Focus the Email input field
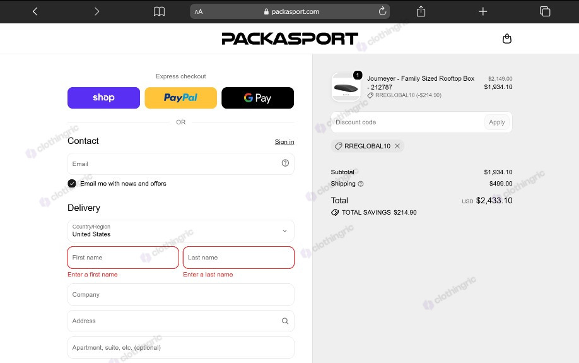 point(180,164)
